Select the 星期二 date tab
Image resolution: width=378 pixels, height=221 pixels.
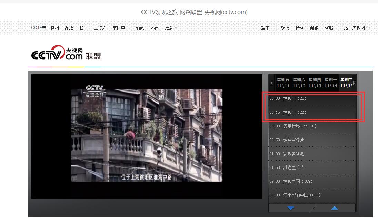[x=346, y=83]
